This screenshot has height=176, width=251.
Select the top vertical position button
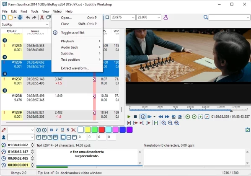74,137
